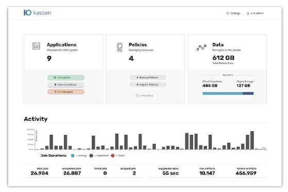Toggle the gray completed legend dot
Screen dimensions: 288x192
click(x=91, y=155)
